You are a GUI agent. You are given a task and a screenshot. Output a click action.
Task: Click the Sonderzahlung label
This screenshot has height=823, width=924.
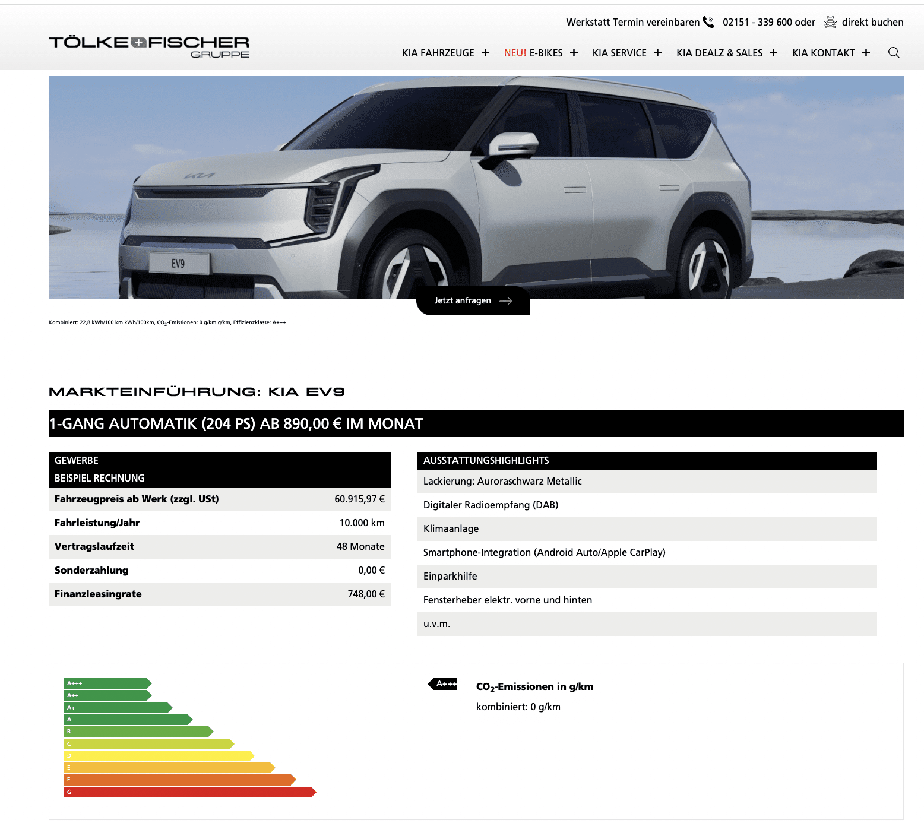(91, 570)
